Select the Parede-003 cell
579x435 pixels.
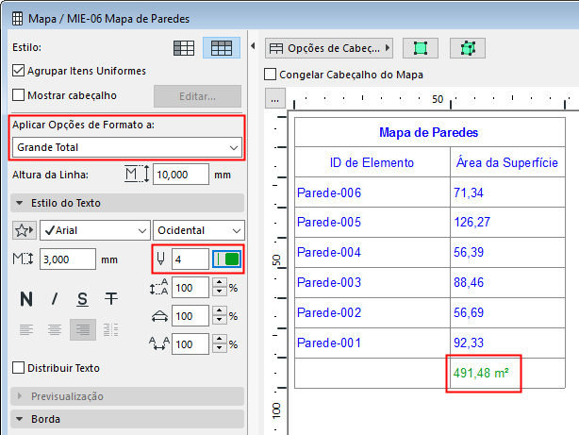pyautogui.click(x=372, y=283)
